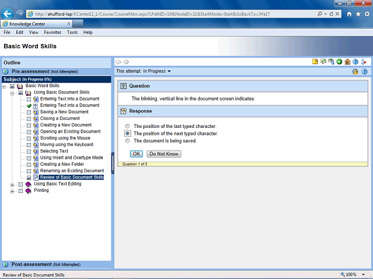Open the discussion chat icon in the toolbar
This screenshot has width=373, height=279.
[323, 62]
